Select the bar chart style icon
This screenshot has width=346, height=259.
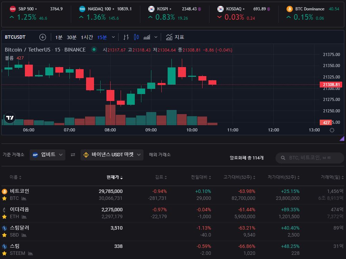click(x=126, y=37)
